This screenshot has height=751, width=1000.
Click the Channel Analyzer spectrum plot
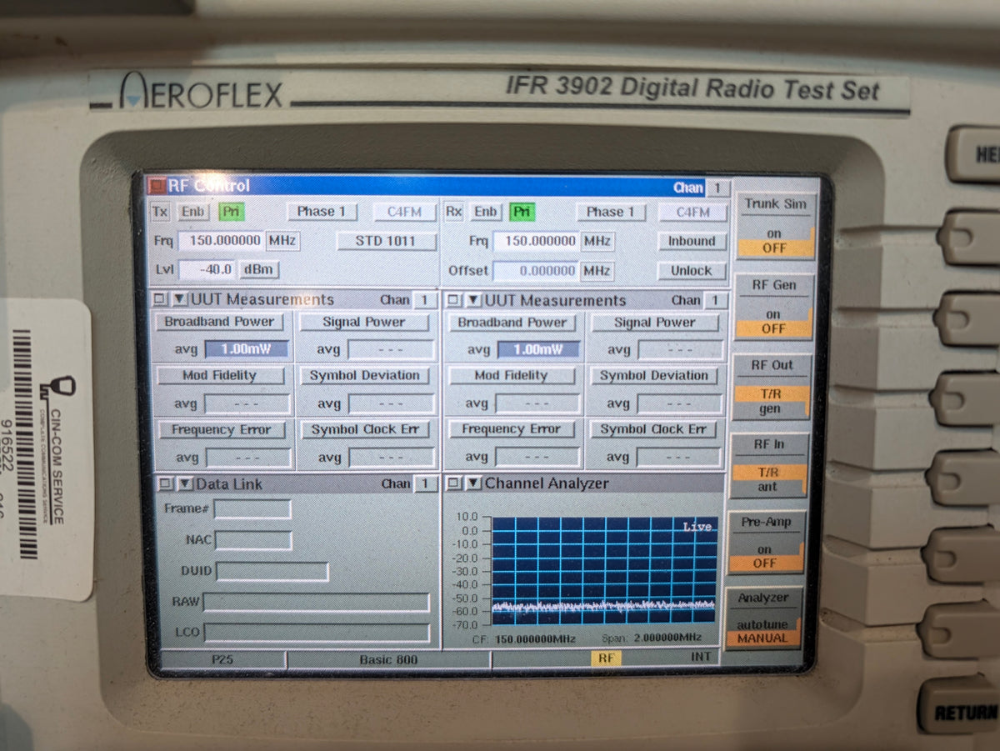(604, 570)
